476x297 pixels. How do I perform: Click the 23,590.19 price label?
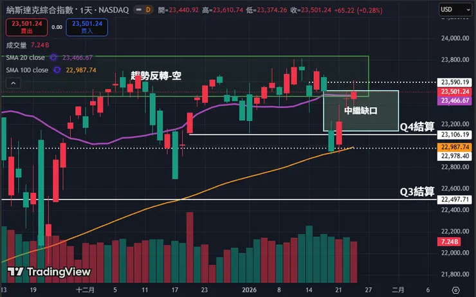454,82
